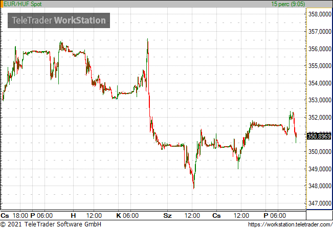333x229 pixels.
Task: Click the 350,0000 price axis label
Action: tap(320, 152)
